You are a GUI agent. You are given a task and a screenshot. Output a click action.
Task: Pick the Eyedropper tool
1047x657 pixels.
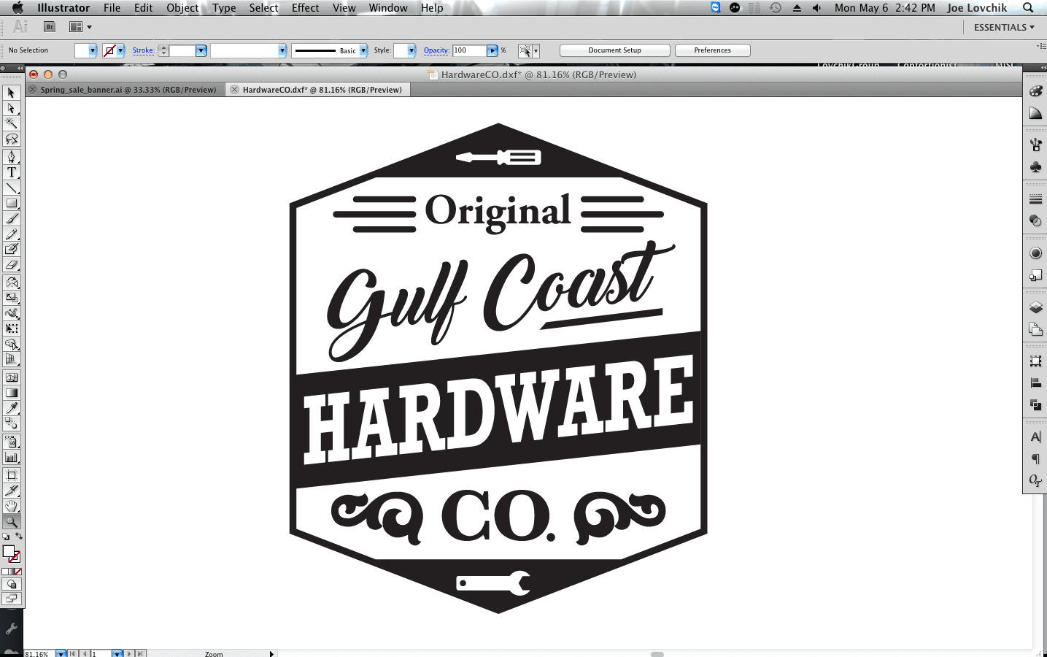tap(12, 407)
